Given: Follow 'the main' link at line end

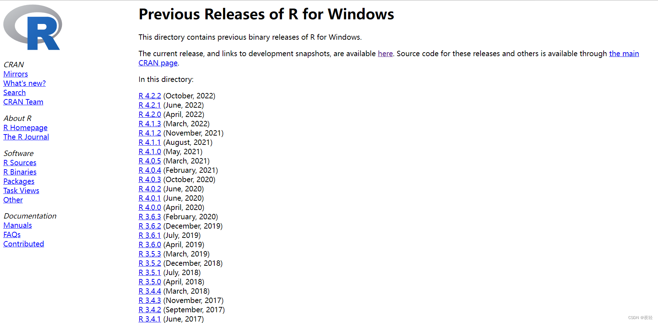Looking at the screenshot, I should (x=624, y=54).
